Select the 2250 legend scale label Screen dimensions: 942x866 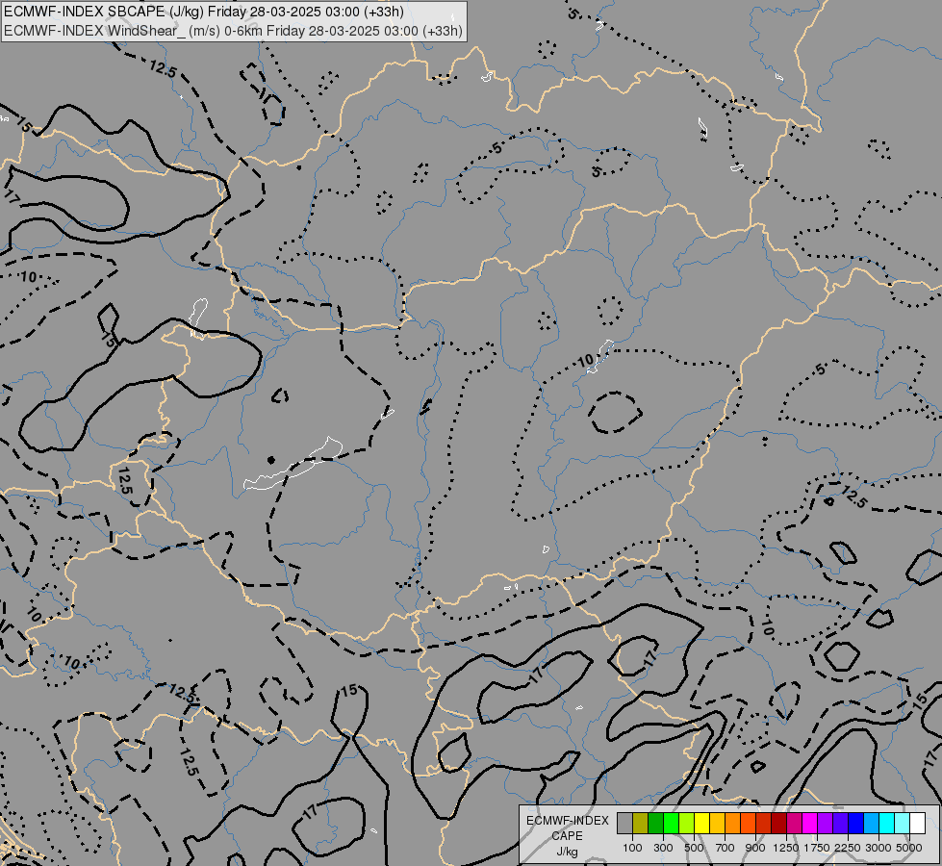click(x=848, y=848)
